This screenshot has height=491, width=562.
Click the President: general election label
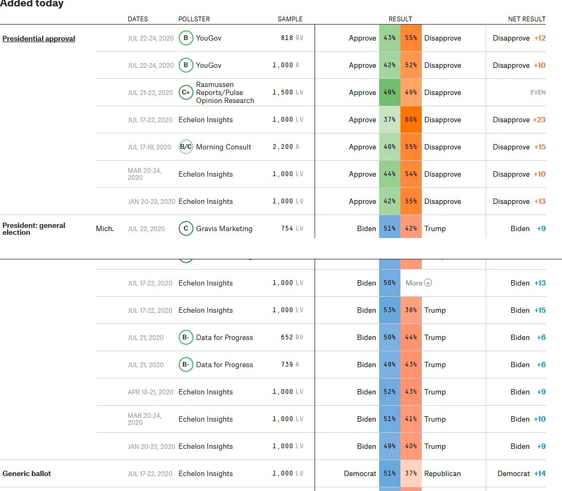[34, 229]
